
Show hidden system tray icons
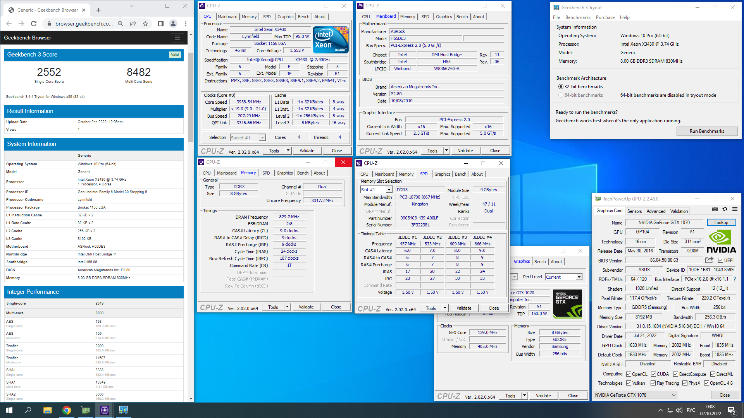pos(660,410)
